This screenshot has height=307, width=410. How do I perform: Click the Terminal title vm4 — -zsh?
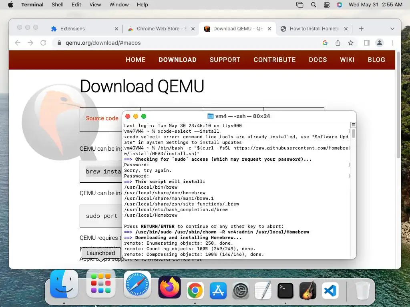tap(242, 116)
